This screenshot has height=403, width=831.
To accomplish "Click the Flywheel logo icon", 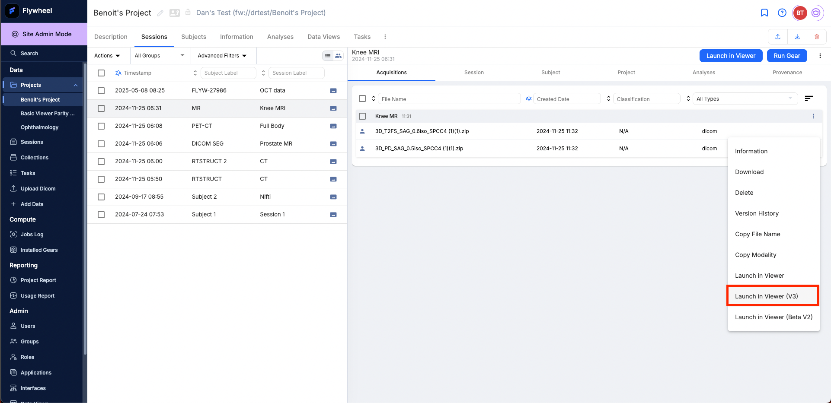I will 12,11.
